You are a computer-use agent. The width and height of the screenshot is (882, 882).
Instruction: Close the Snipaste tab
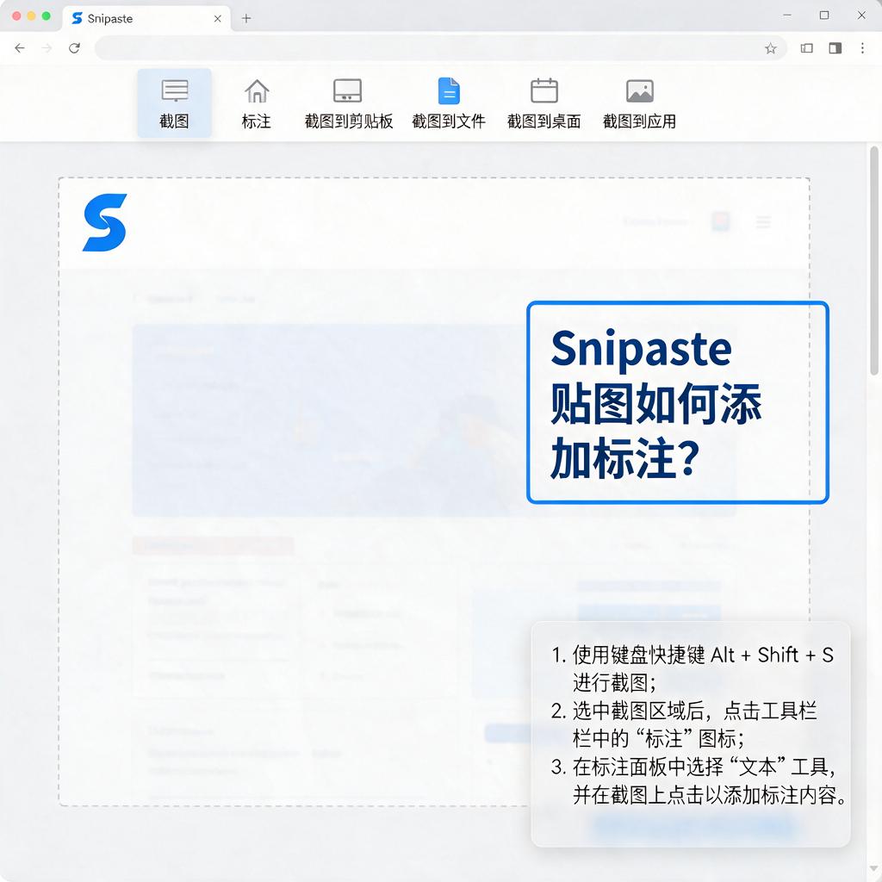[x=218, y=19]
